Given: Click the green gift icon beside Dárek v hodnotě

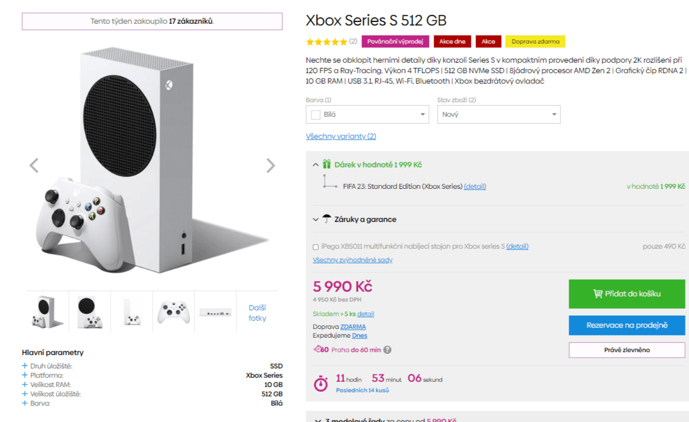Looking at the screenshot, I should click(x=326, y=164).
